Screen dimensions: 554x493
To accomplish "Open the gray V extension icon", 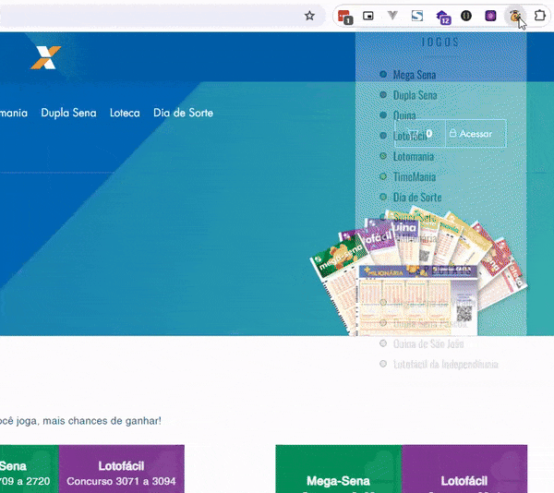I will (392, 16).
